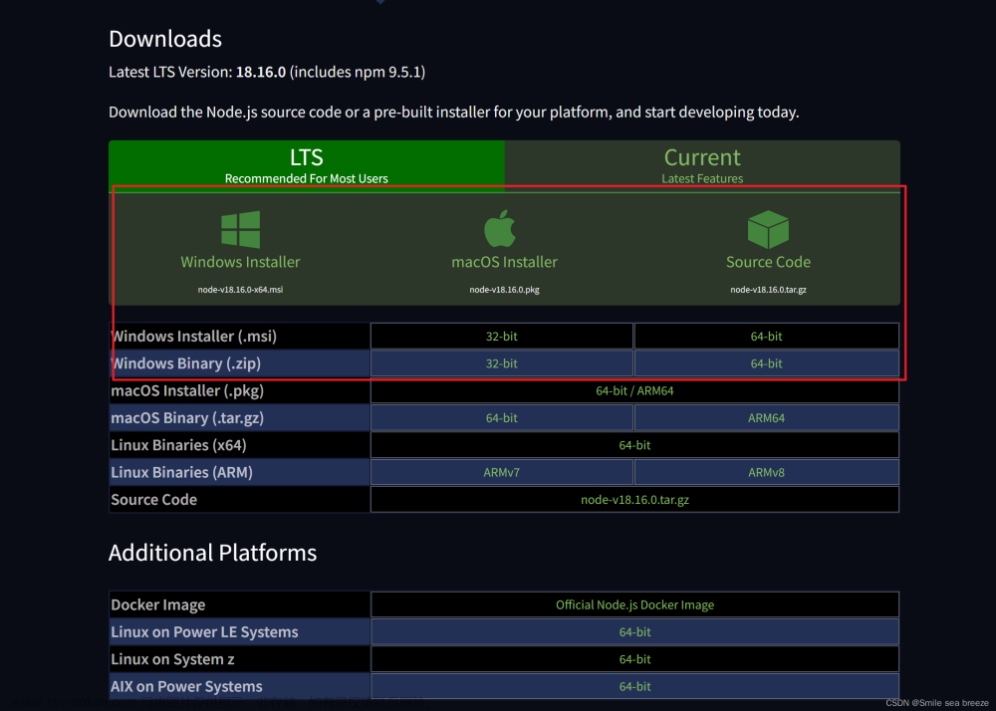Click node-v18.16.0.tar.gz under Source Code icon

pos(768,290)
